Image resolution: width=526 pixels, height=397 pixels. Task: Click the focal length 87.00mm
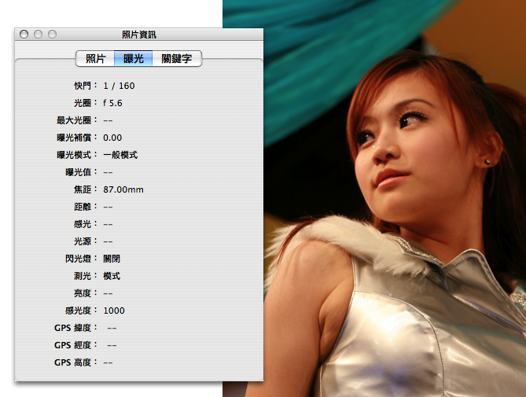point(123,189)
